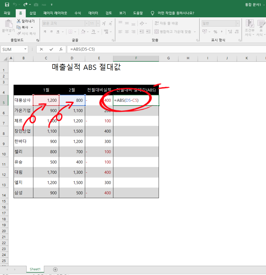Screen dimensions: 266x275
Task: Click the Middle Align icon
Action: coord(127,23)
